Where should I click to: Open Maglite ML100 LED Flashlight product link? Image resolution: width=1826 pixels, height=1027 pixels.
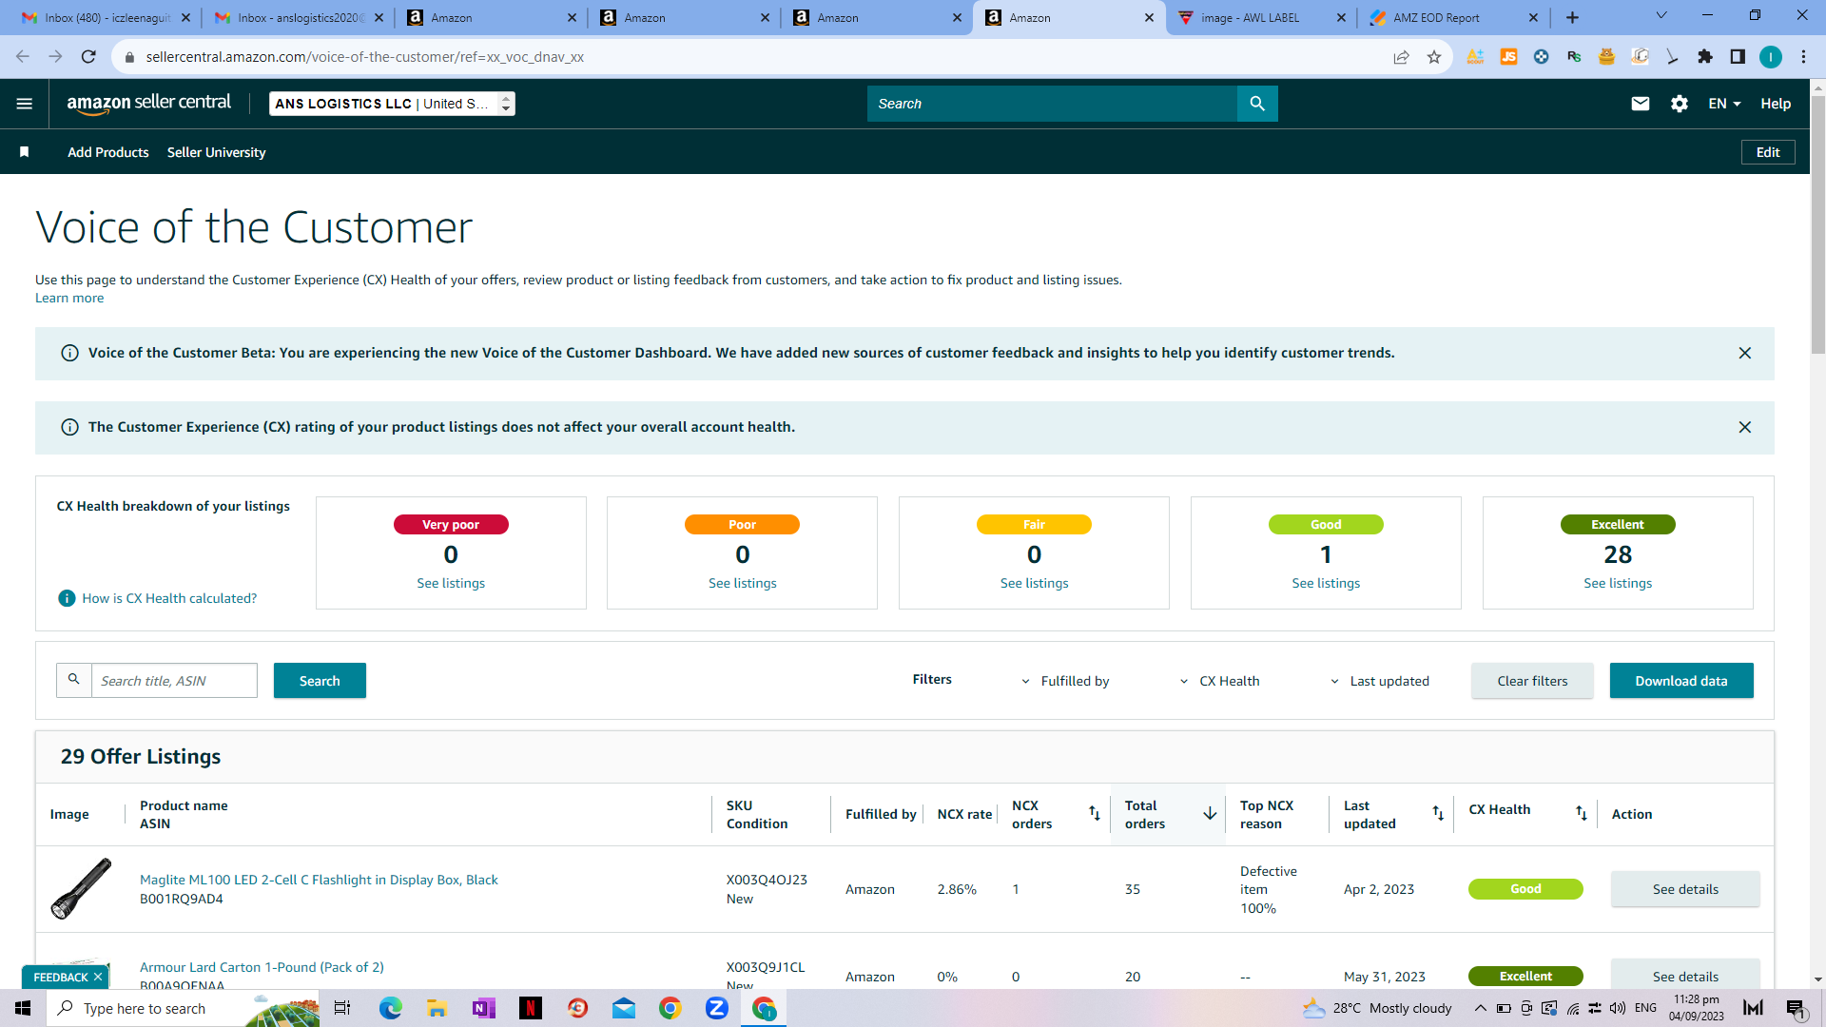(x=319, y=880)
